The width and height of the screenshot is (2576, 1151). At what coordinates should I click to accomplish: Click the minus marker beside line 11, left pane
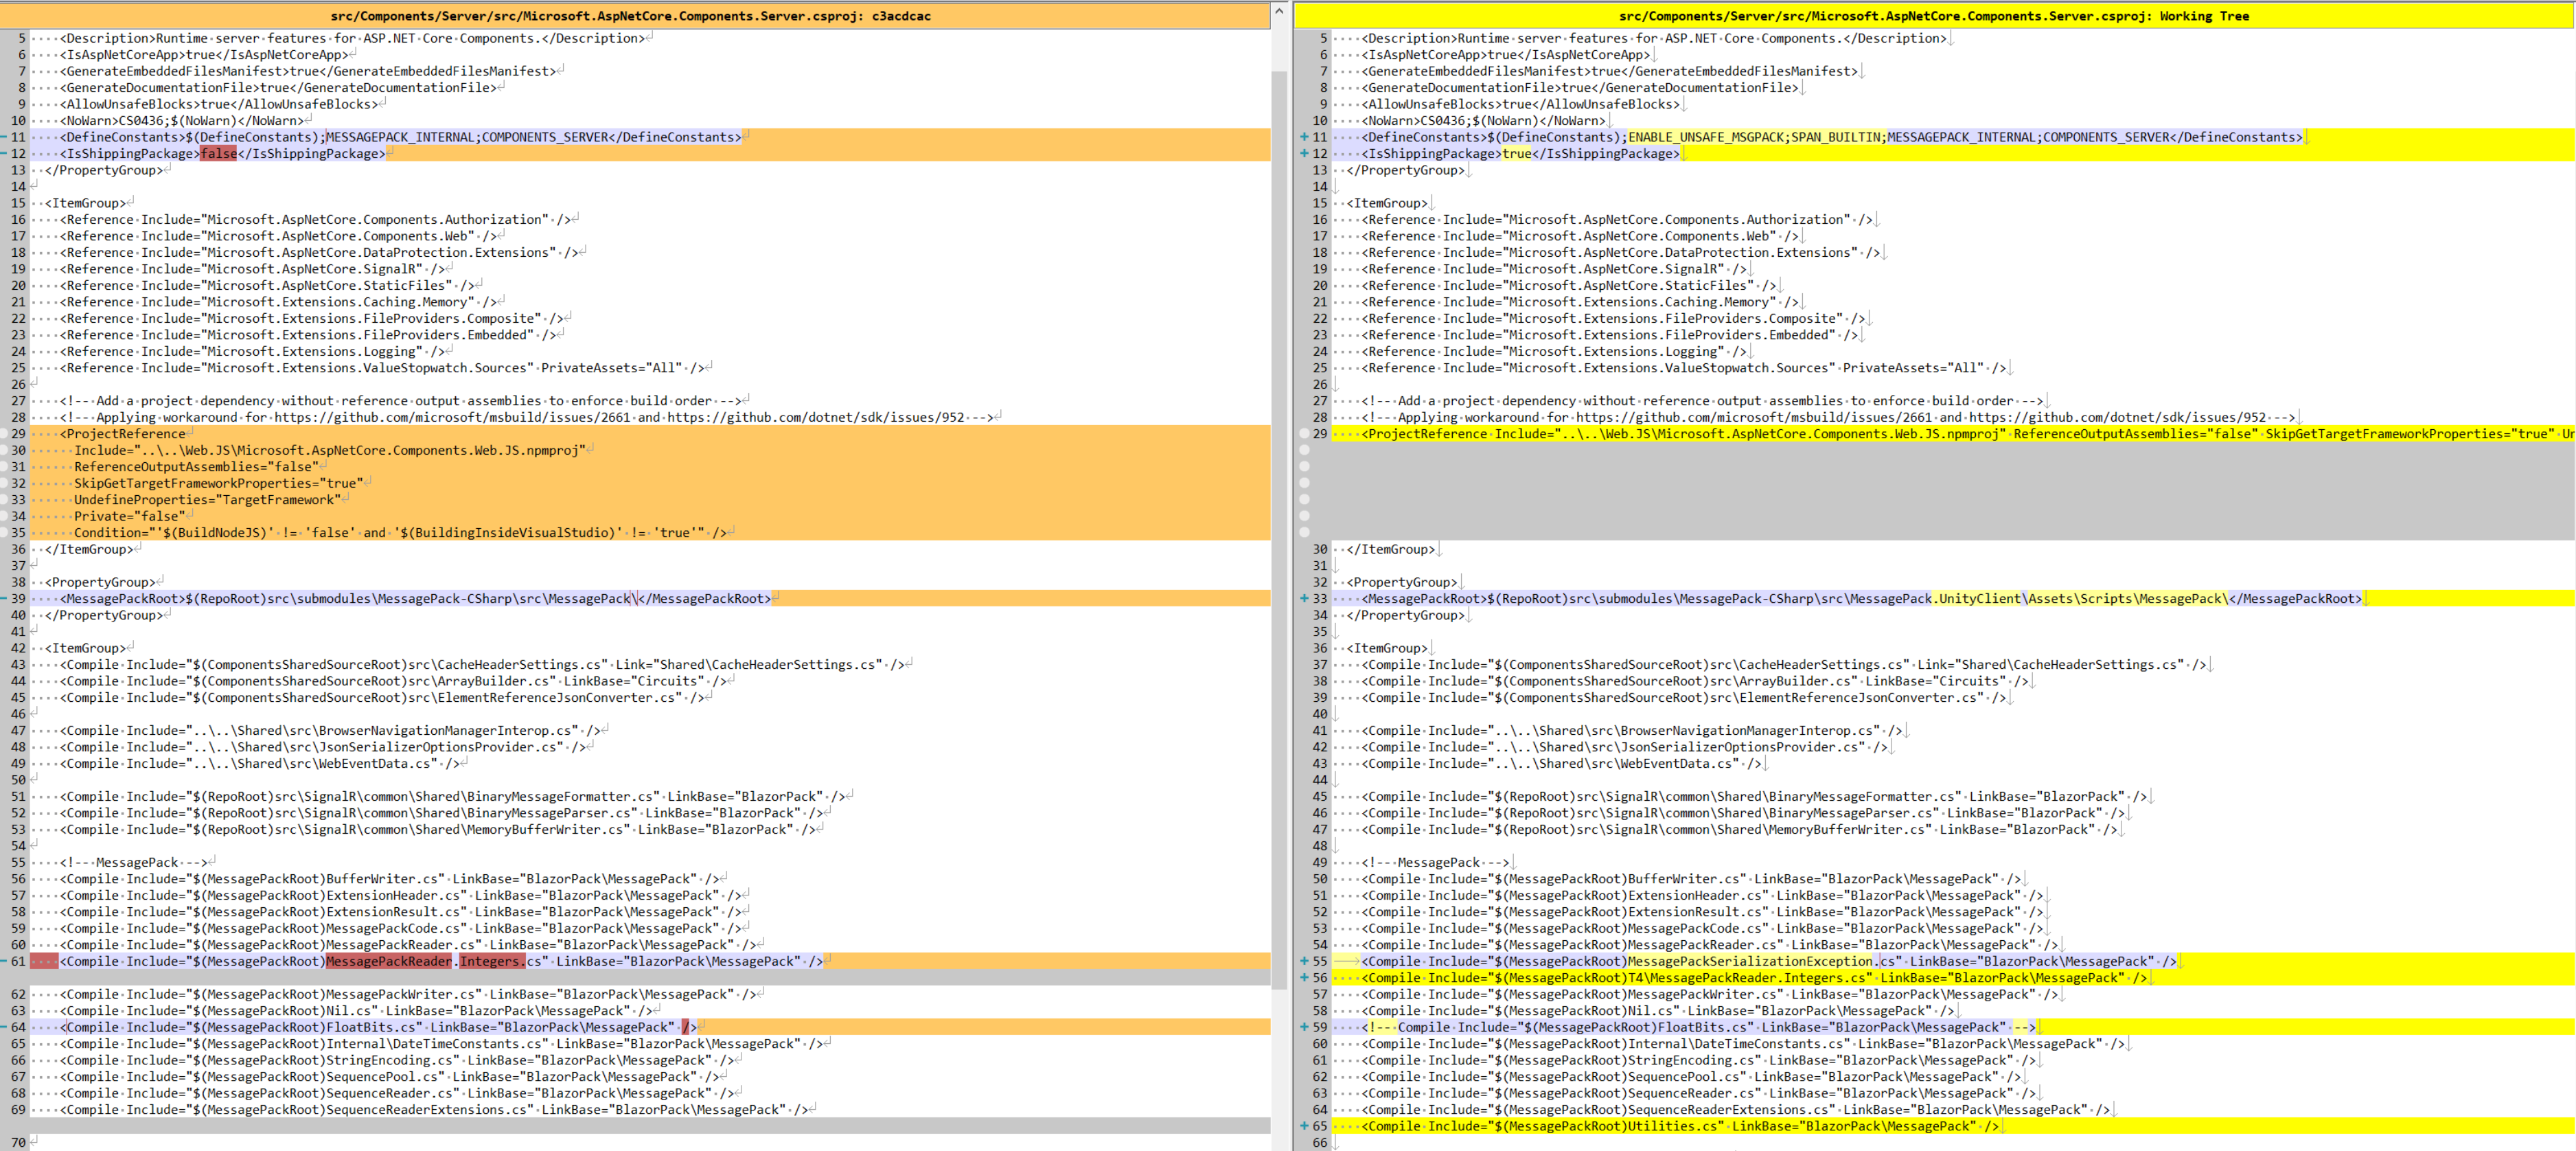(x=3, y=137)
